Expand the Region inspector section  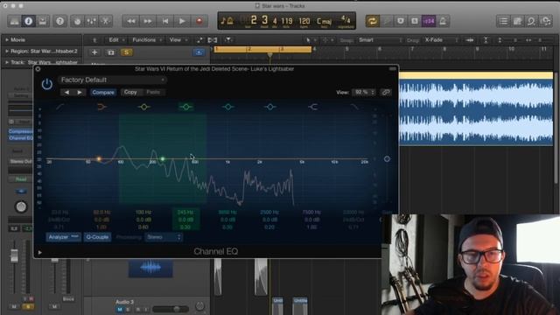point(7,52)
